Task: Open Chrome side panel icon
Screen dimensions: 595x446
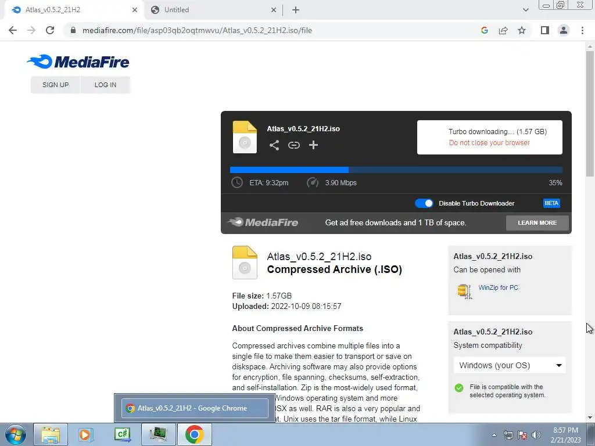Action: click(545, 30)
